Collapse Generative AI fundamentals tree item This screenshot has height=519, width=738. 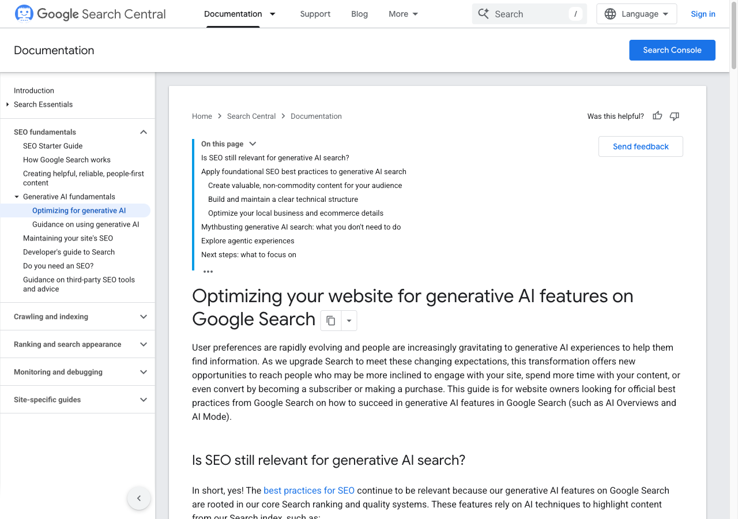click(17, 197)
